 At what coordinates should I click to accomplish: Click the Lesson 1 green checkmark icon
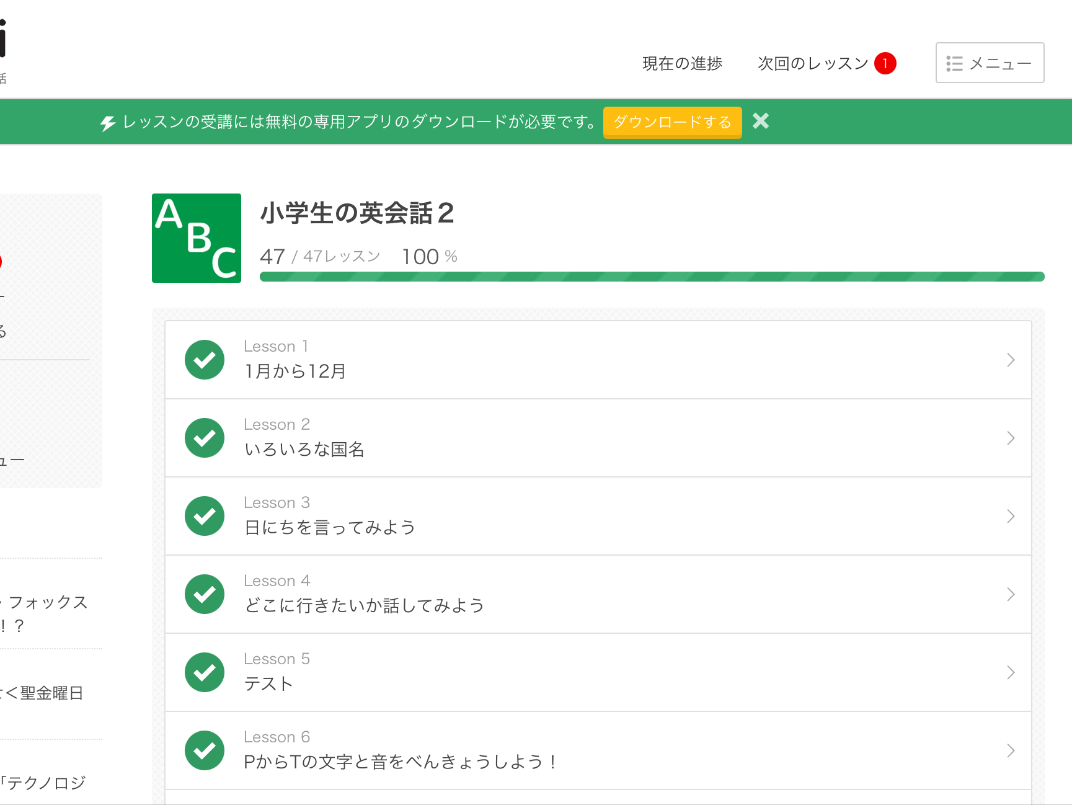point(205,360)
